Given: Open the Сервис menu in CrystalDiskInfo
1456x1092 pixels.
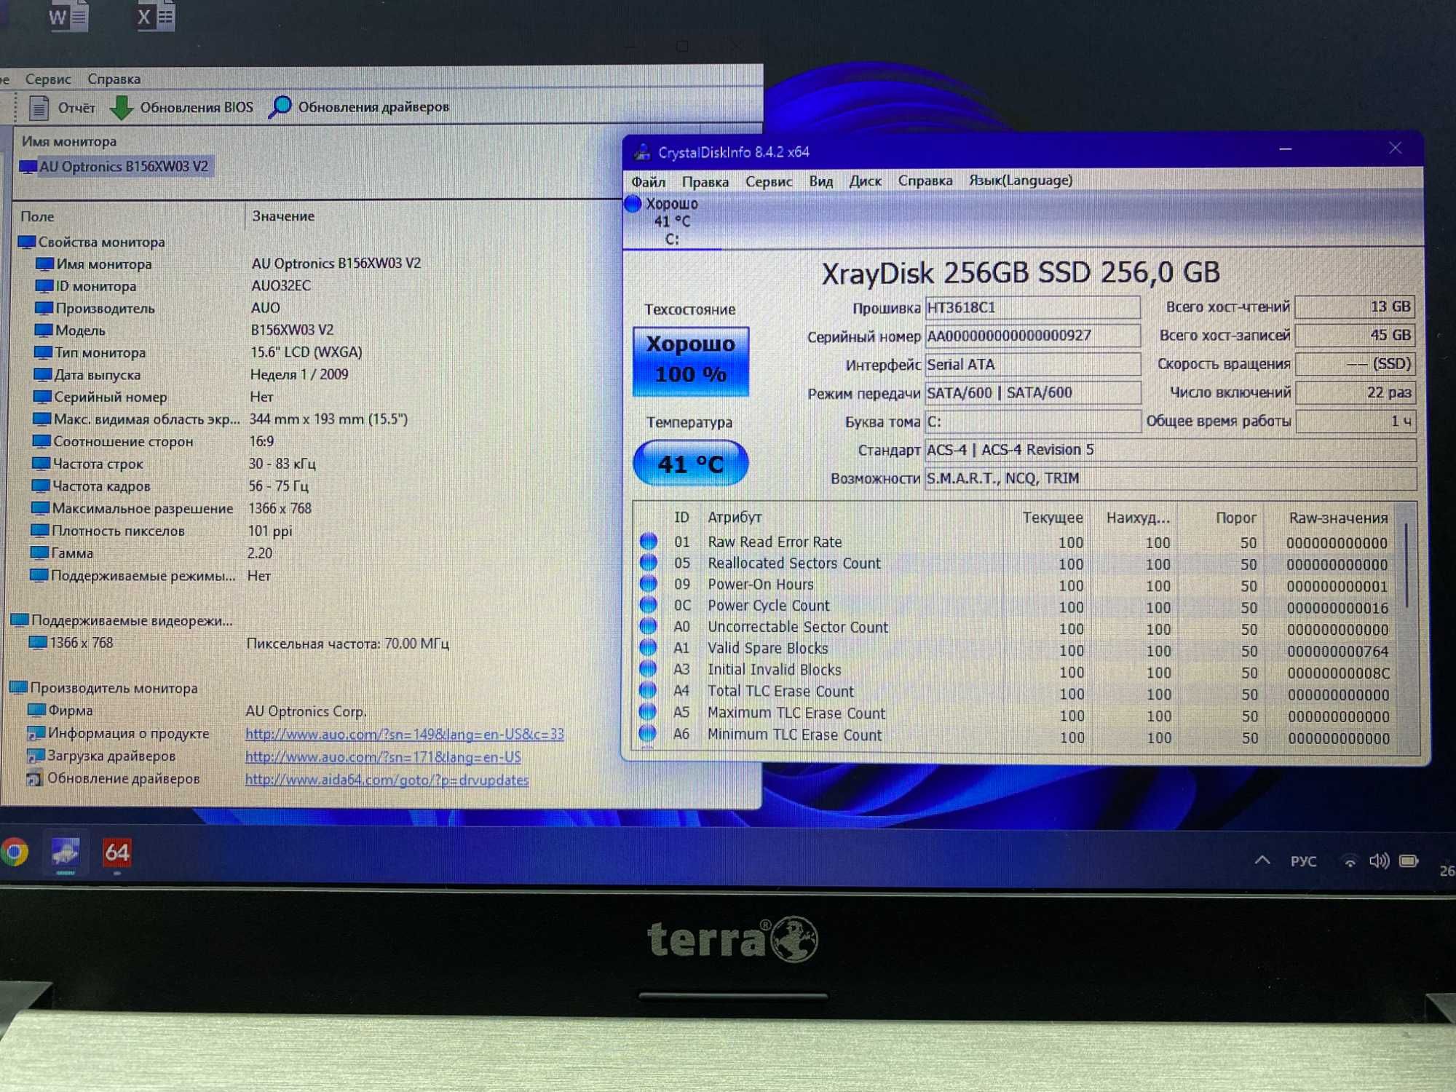Looking at the screenshot, I should 768,182.
